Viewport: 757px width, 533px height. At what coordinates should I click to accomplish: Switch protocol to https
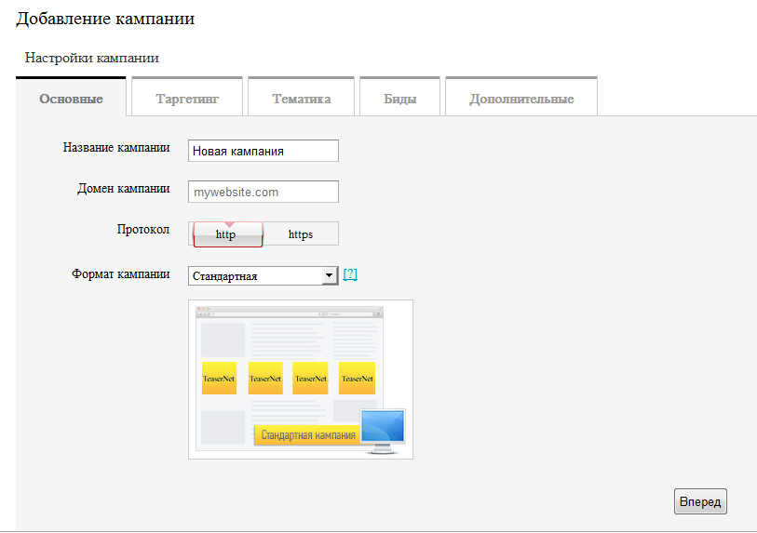click(301, 234)
